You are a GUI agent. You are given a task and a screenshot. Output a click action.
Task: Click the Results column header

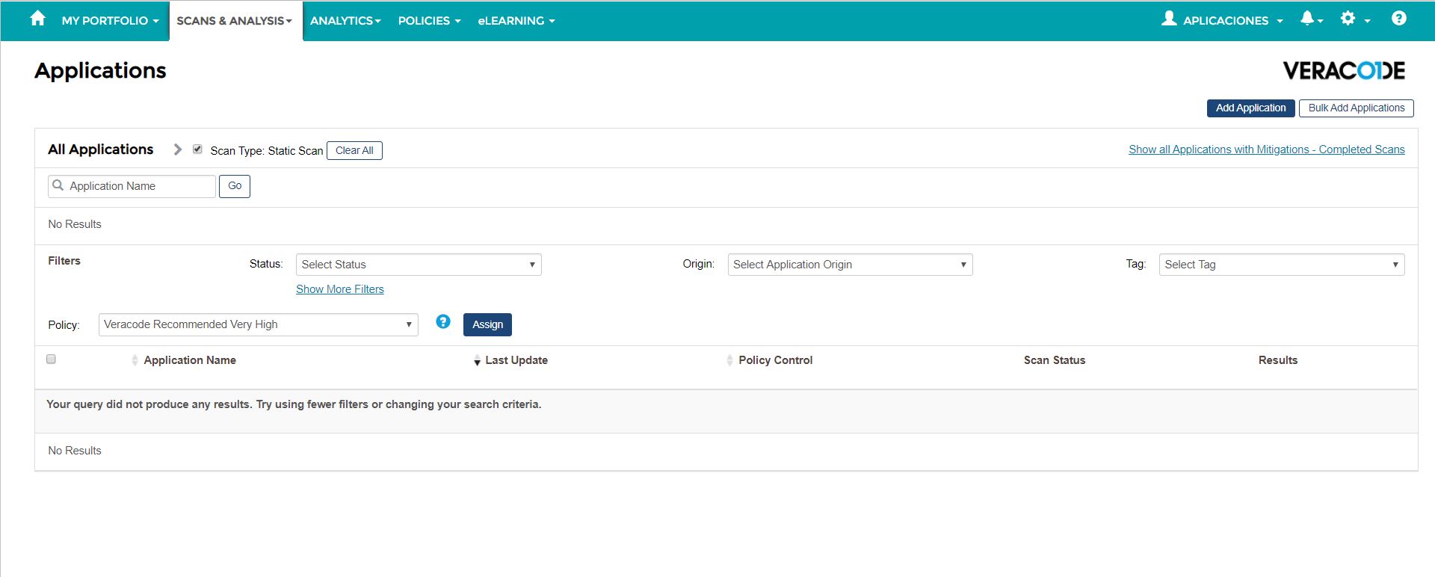click(1278, 360)
